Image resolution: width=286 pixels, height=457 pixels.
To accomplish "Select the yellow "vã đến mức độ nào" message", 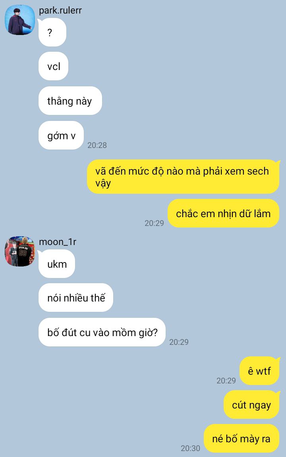I will [x=183, y=177].
